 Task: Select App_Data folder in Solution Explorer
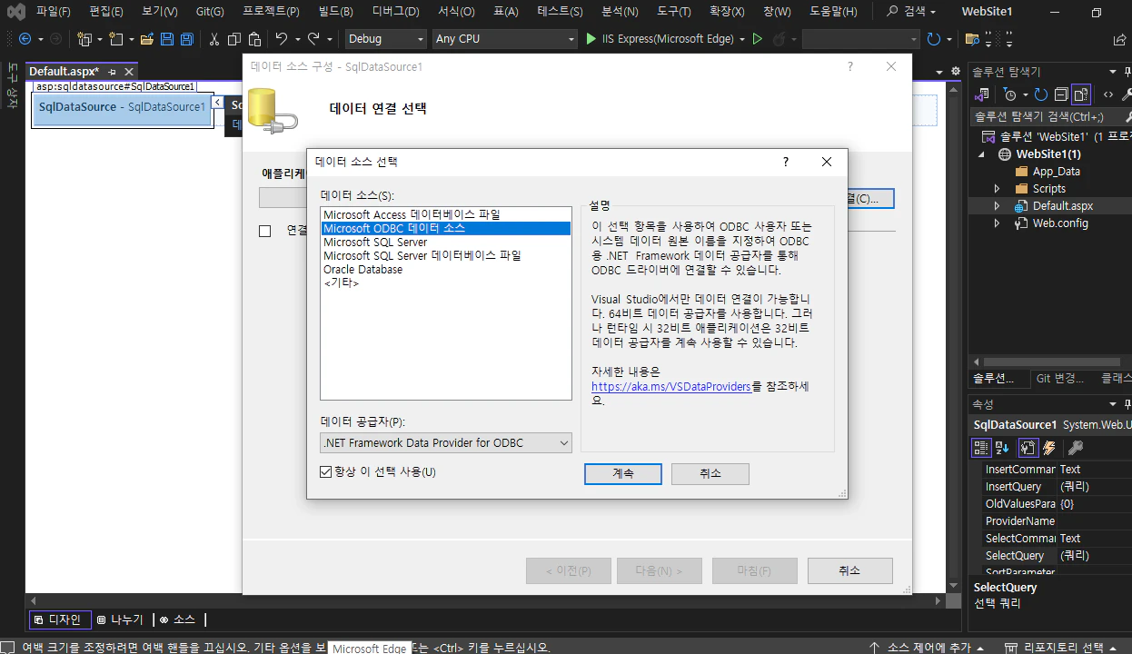point(1056,172)
